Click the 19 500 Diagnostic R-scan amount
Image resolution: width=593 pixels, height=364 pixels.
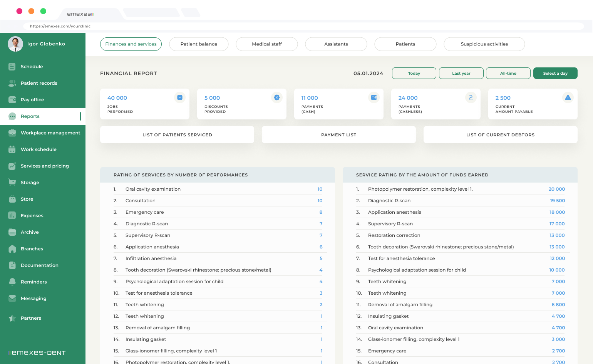[558, 201]
